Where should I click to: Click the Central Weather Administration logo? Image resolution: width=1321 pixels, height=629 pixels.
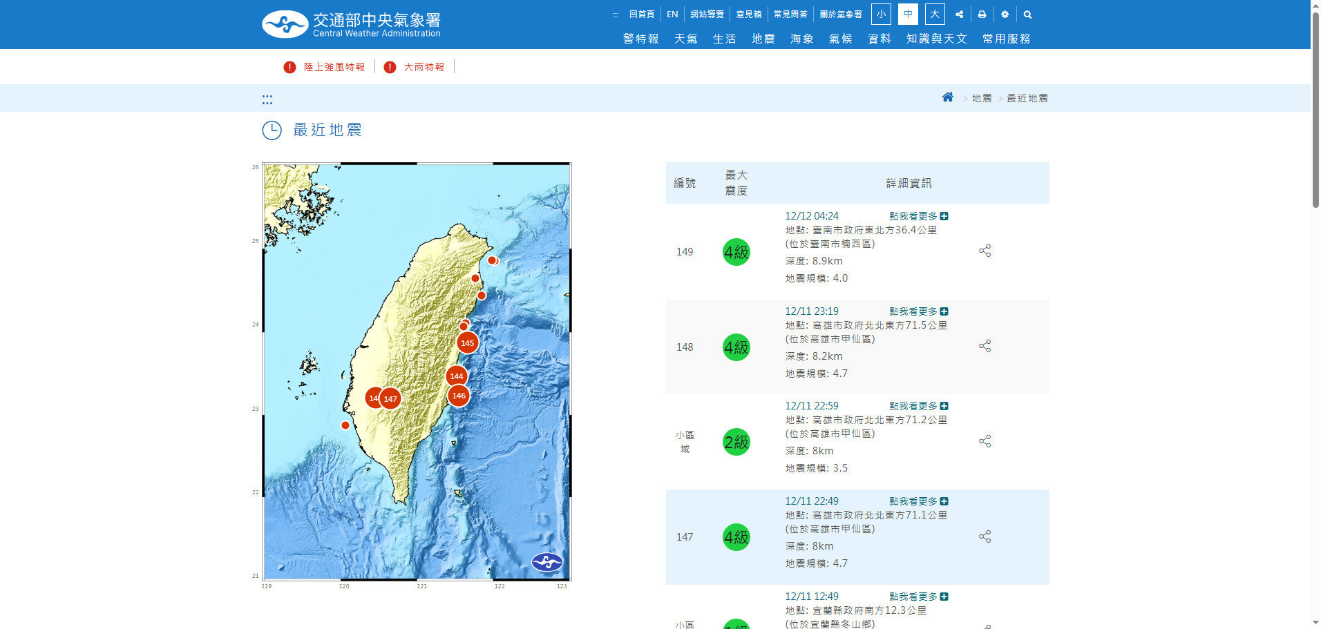point(352,24)
